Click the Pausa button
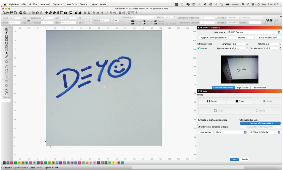 point(212,101)
